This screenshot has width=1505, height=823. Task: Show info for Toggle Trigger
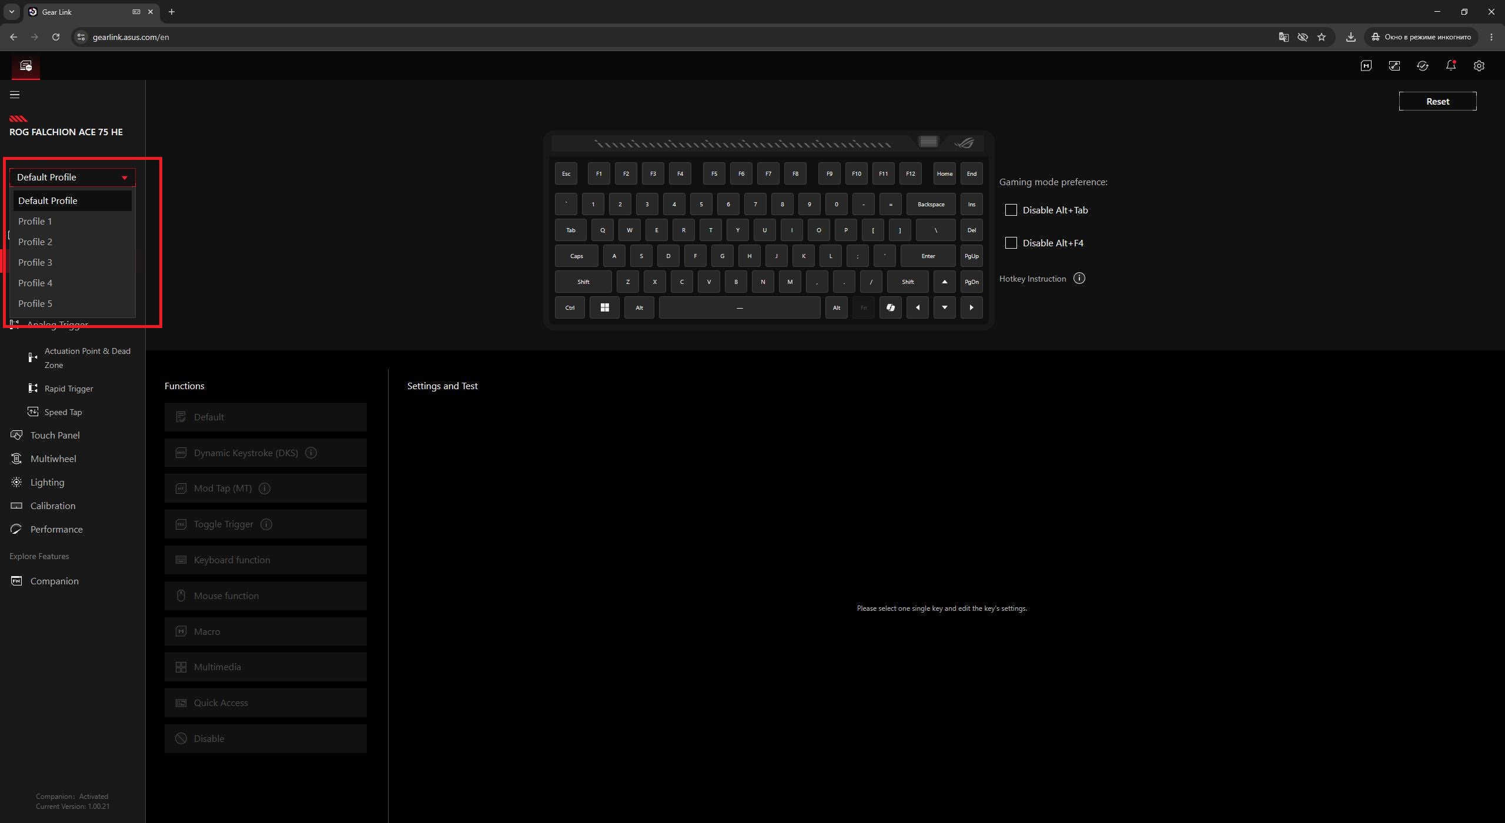tap(266, 524)
